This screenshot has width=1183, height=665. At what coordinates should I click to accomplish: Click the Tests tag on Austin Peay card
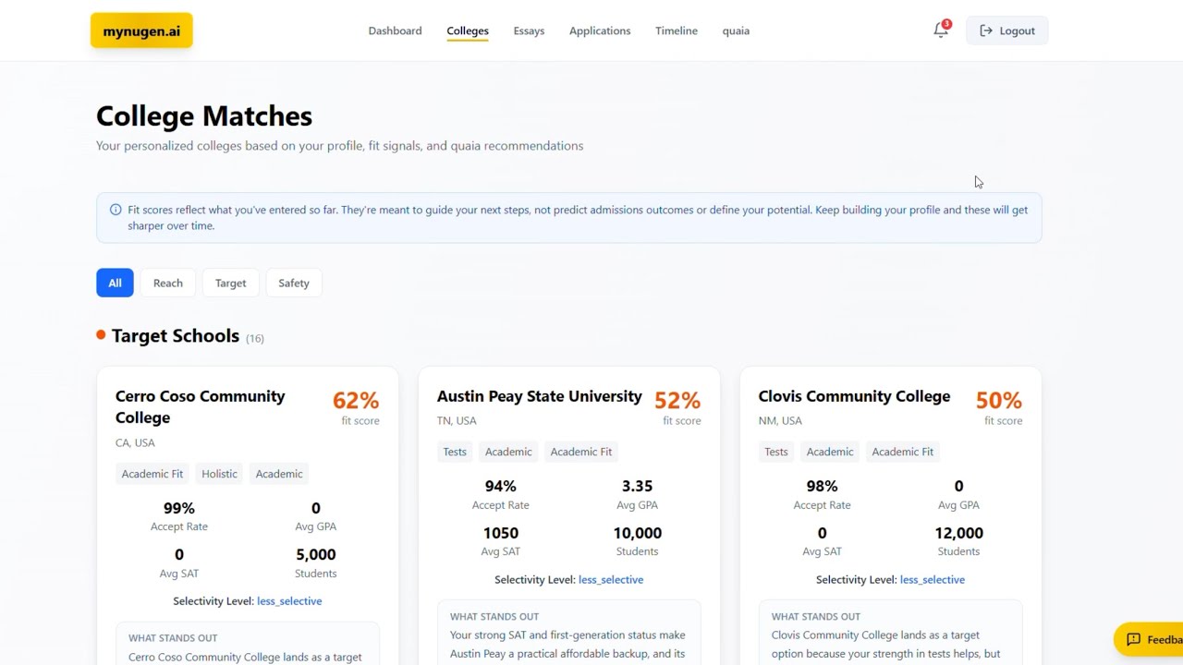[x=455, y=452]
